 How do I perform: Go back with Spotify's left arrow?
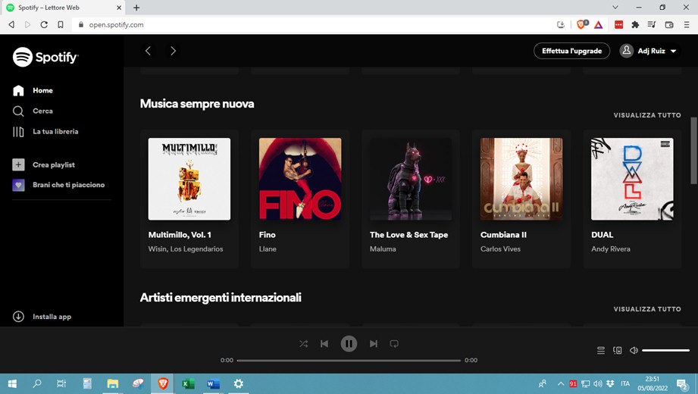tap(149, 51)
